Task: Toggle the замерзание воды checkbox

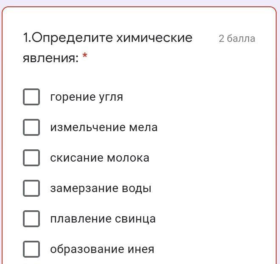Action: coord(31,188)
